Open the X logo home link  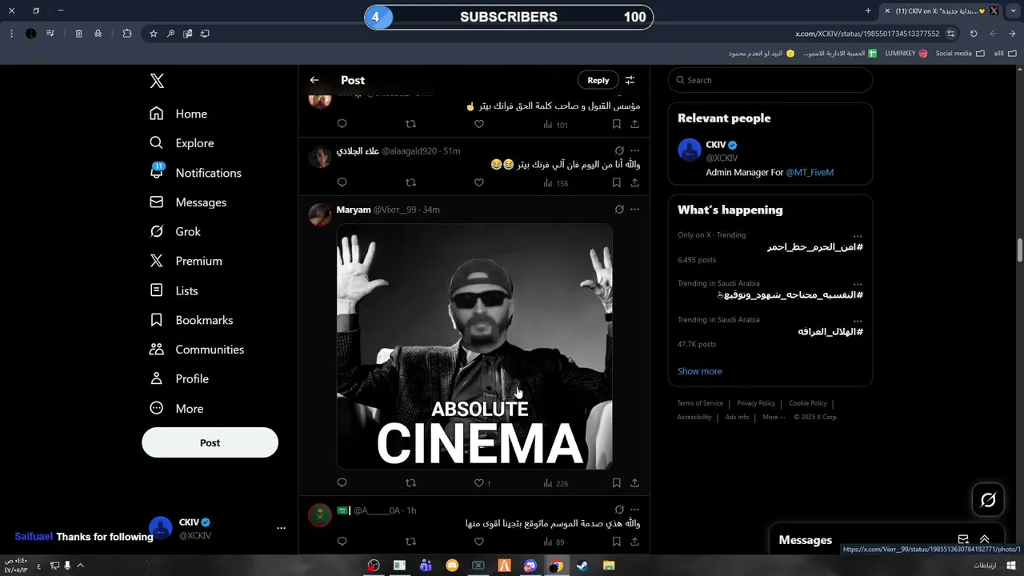coord(157,81)
